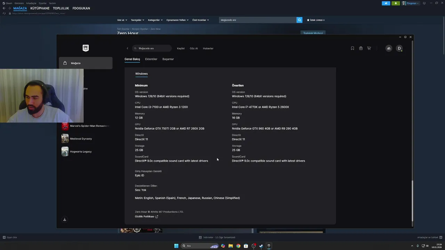Click the Epic Games taskbar icon
The width and height of the screenshot is (445, 250).
[269, 246]
